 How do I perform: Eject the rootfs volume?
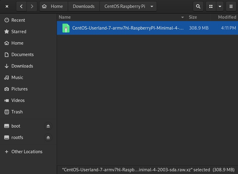[48, 138]
